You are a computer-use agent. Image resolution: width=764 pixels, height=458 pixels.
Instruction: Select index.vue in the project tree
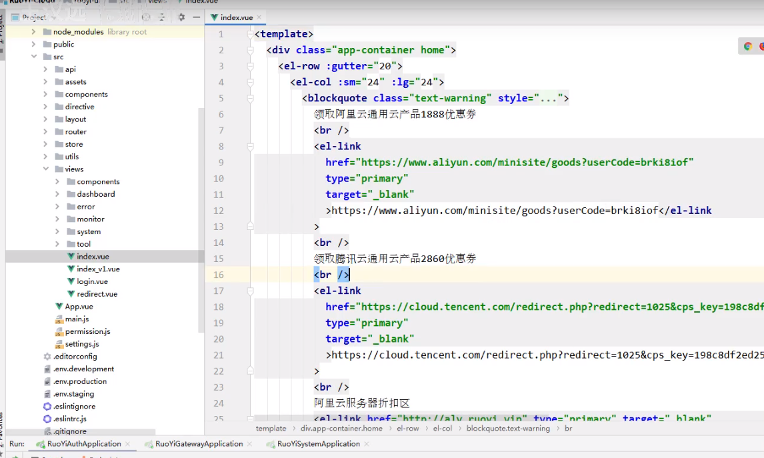93,256
